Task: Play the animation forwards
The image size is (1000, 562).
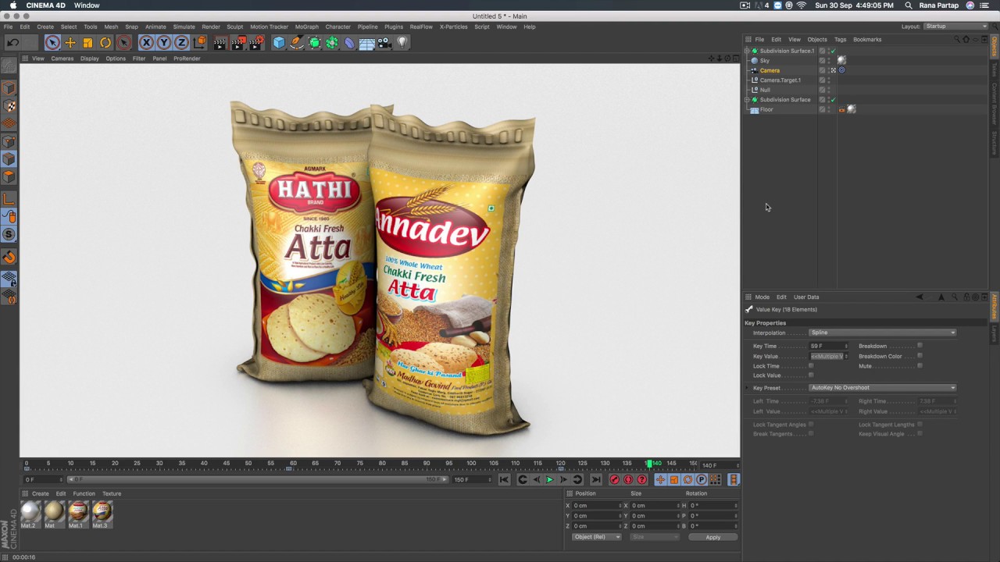Action: coord(549,479)
